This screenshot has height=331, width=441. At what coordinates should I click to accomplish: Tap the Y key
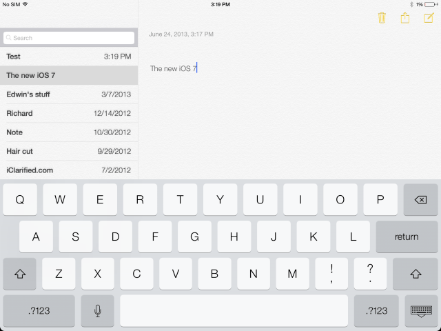[x=220, y=199]
